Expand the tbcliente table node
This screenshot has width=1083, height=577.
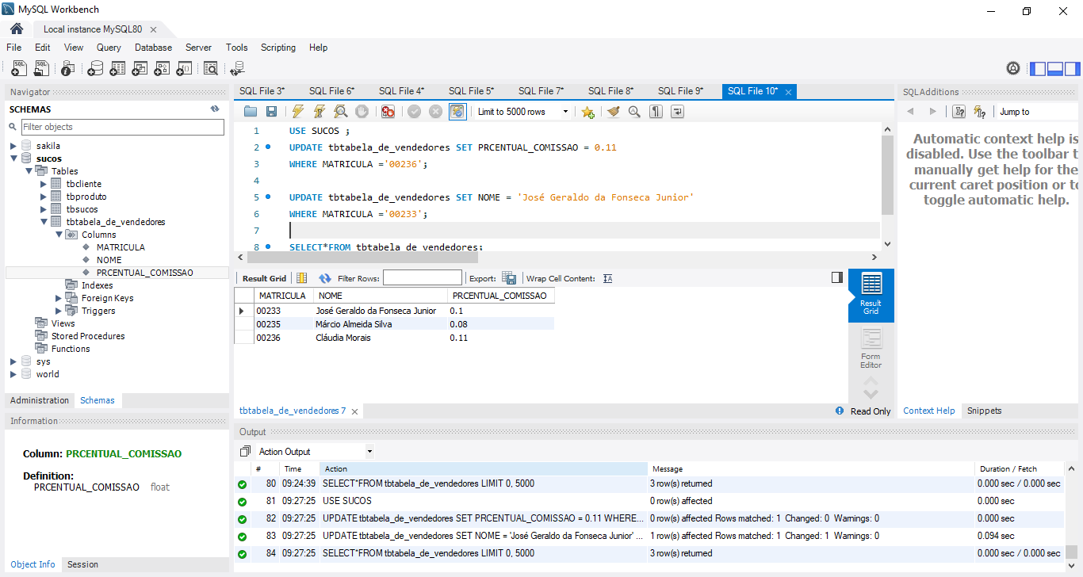(x=43, y=184)
